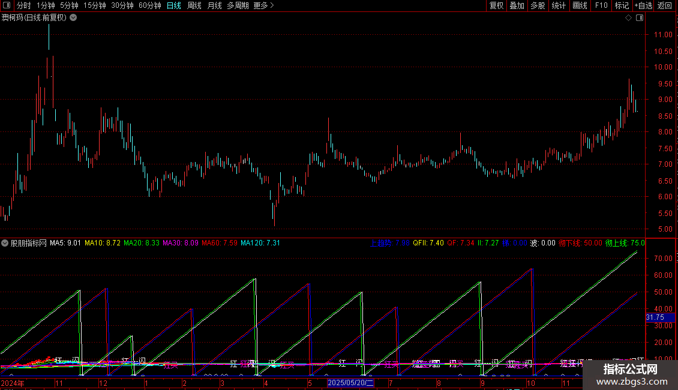This screenshot has width=678, height=390.
Task: Open the dropdown beside stock name 爽柯玛
Action: [74, 18]
